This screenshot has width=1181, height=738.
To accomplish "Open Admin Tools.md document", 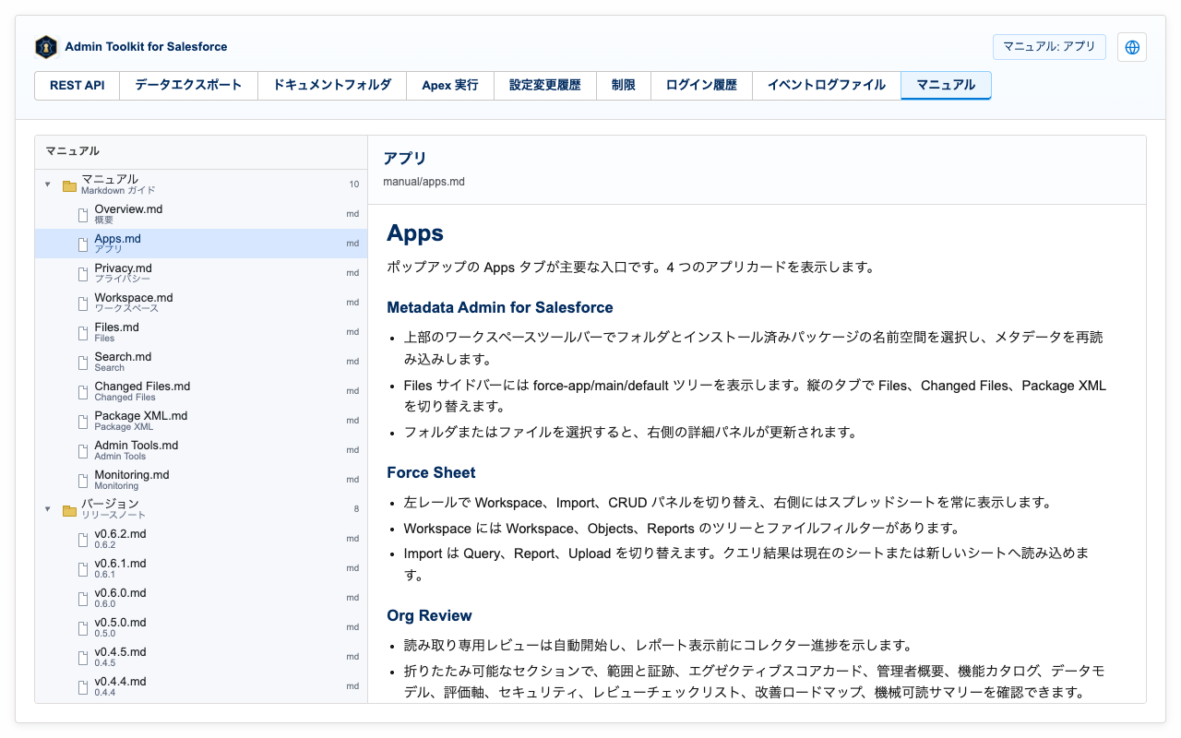I will click(x=201, y=450).
